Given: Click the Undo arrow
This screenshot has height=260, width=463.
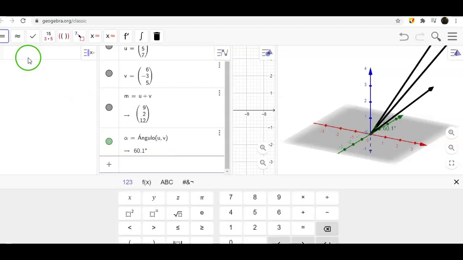Looking at the screenshot, I should point(404,36).
